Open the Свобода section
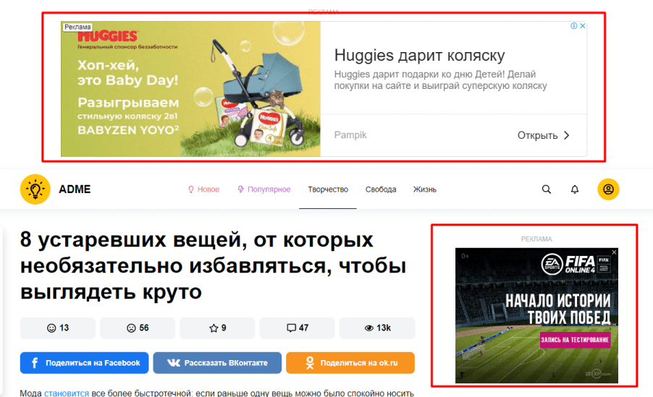653x397 pixels. 381,189
